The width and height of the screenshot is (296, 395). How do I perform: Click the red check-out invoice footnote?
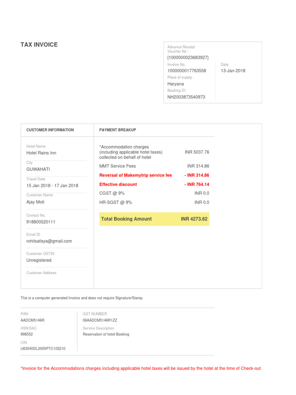coord(141,368)
